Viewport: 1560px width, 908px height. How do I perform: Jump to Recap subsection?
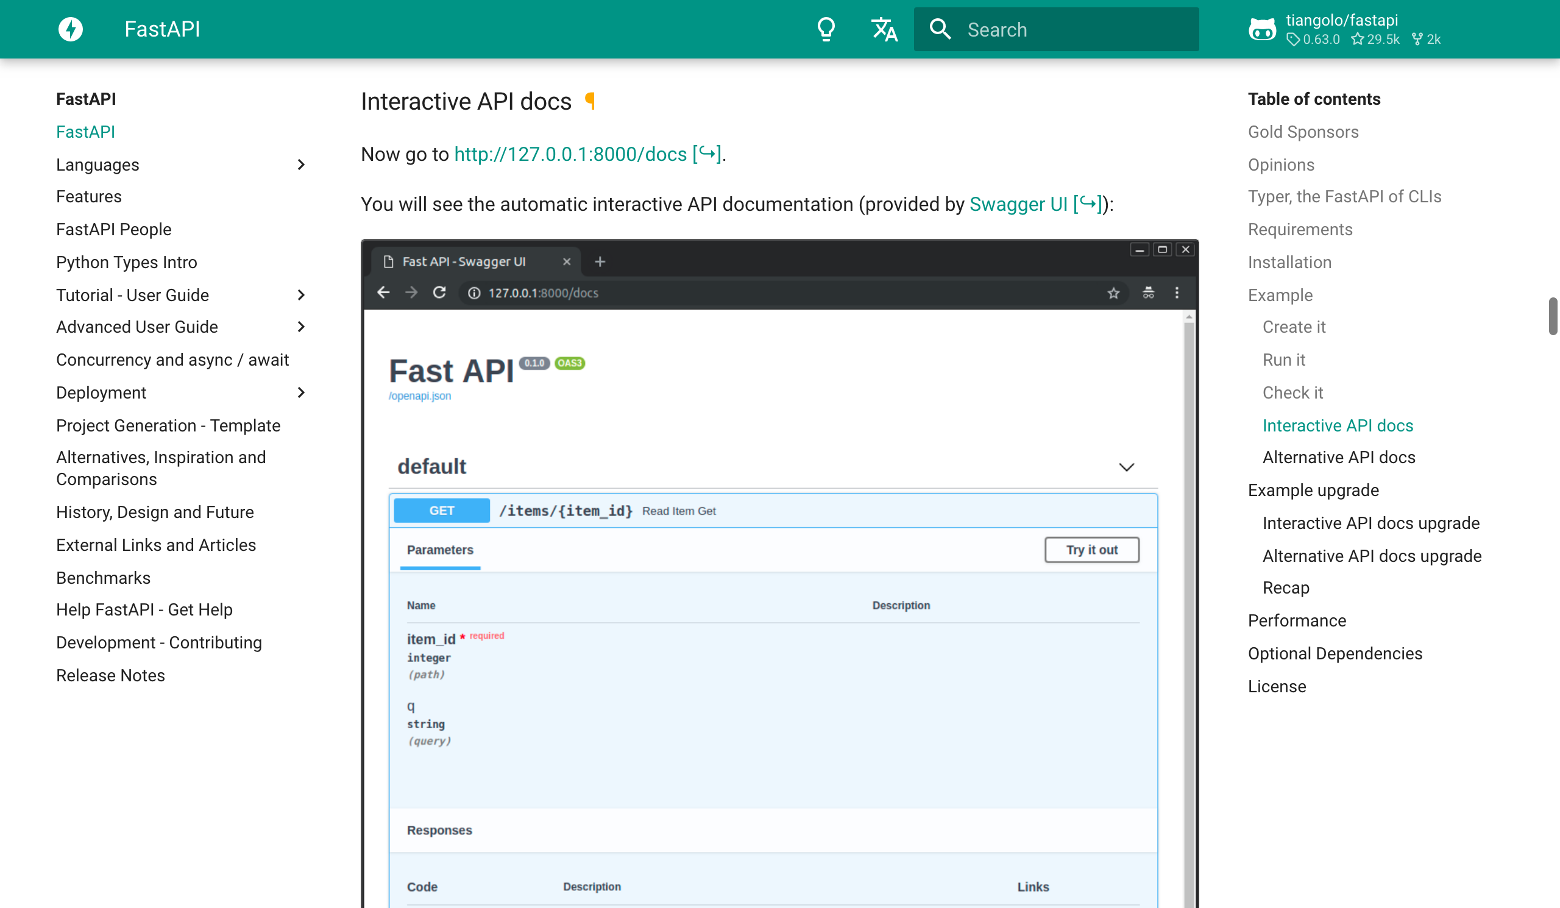(1286, 587)
